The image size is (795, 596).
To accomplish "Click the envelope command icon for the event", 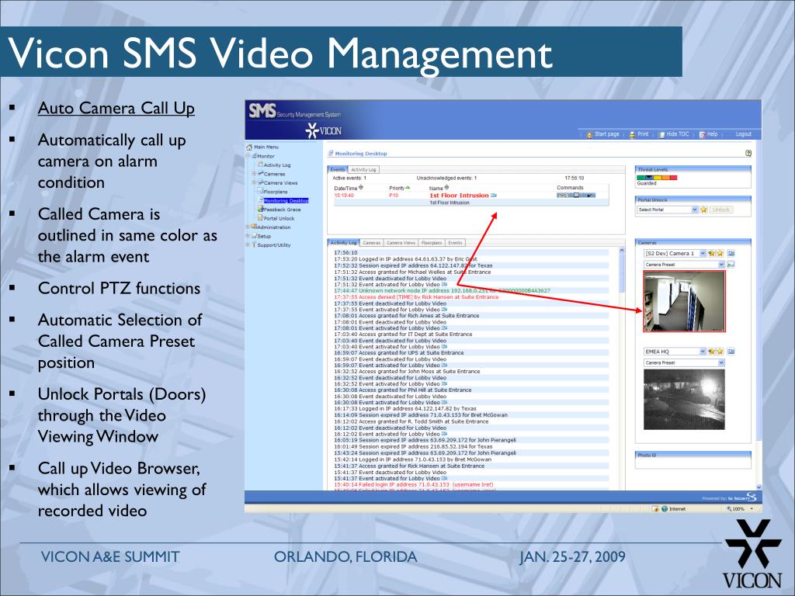I will tap(577, 195).
